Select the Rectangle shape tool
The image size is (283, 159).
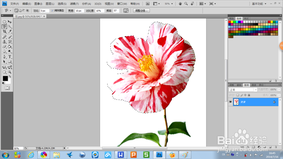[x=10, y=62]
